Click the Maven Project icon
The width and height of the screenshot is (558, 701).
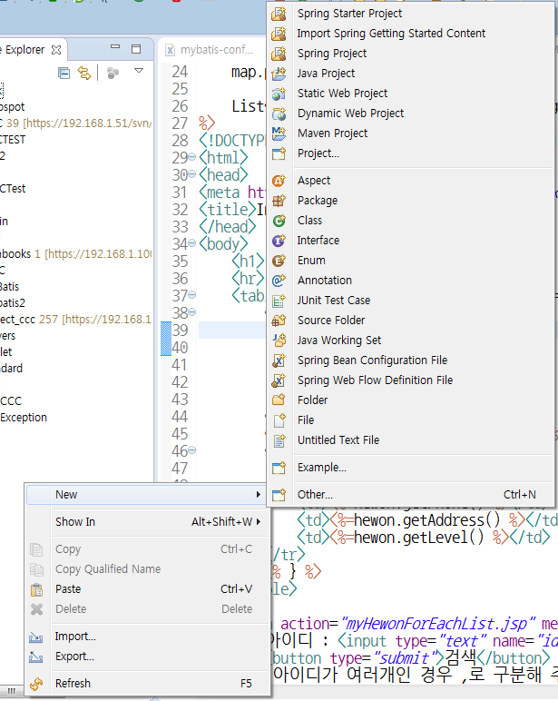click(x=279, y=133)
